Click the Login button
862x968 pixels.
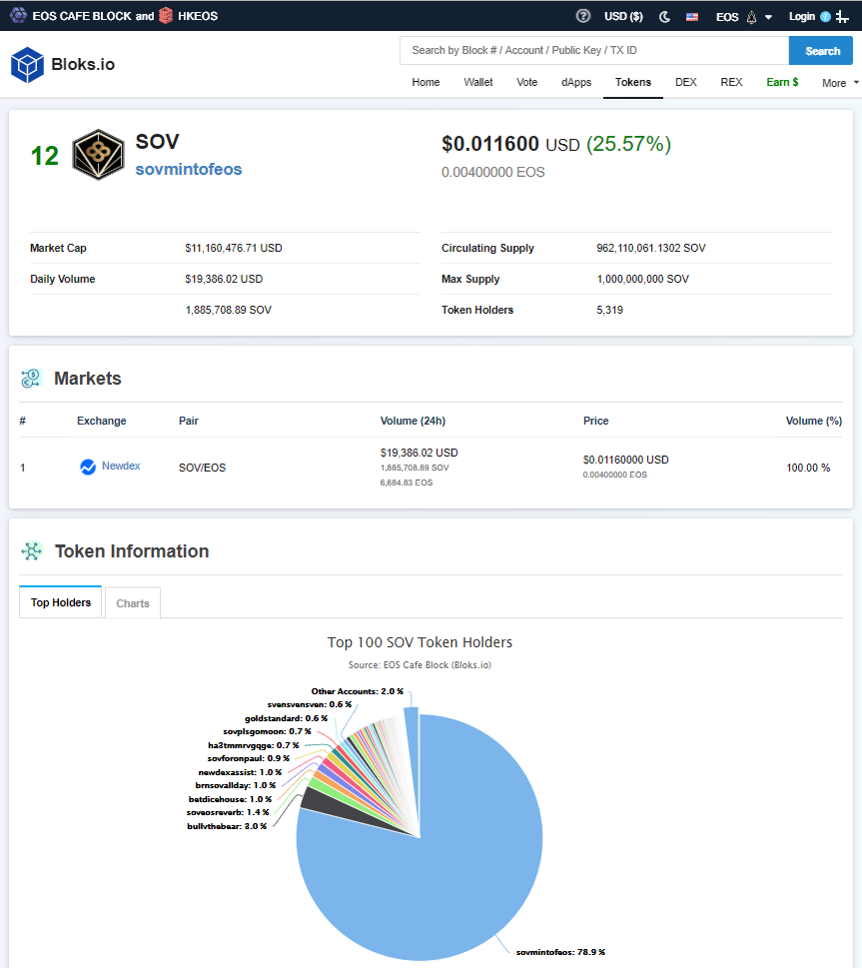pos(802,16)
